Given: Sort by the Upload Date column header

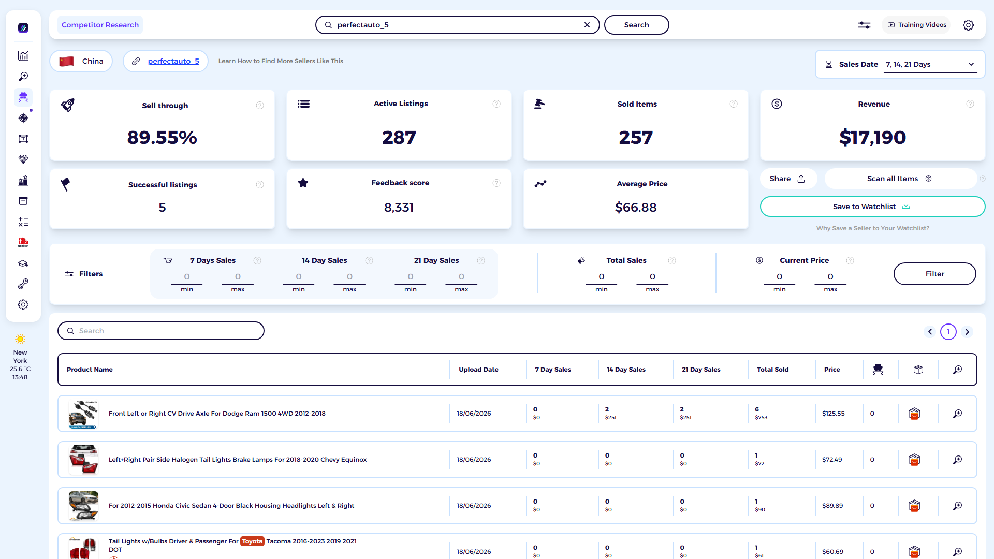Looking at the screenshot, I should click(478, 370).
